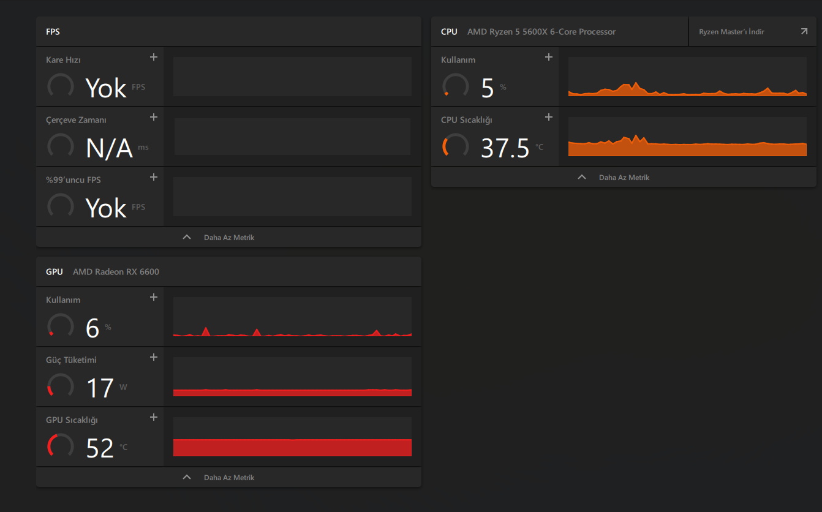Click the Kare Hızı gauge dial
Viewport: 822px width, 512px height.
61,86
